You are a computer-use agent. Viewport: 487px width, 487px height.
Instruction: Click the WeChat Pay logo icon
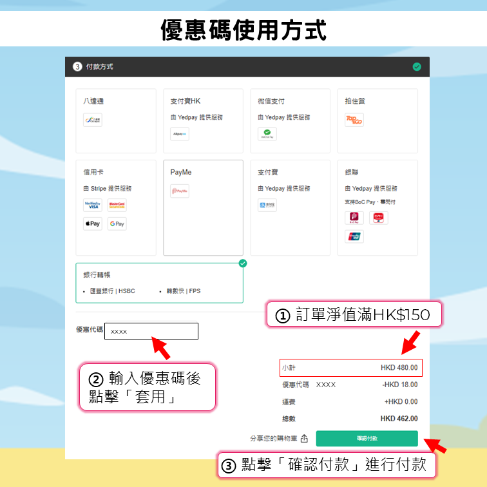coord(267,134)
